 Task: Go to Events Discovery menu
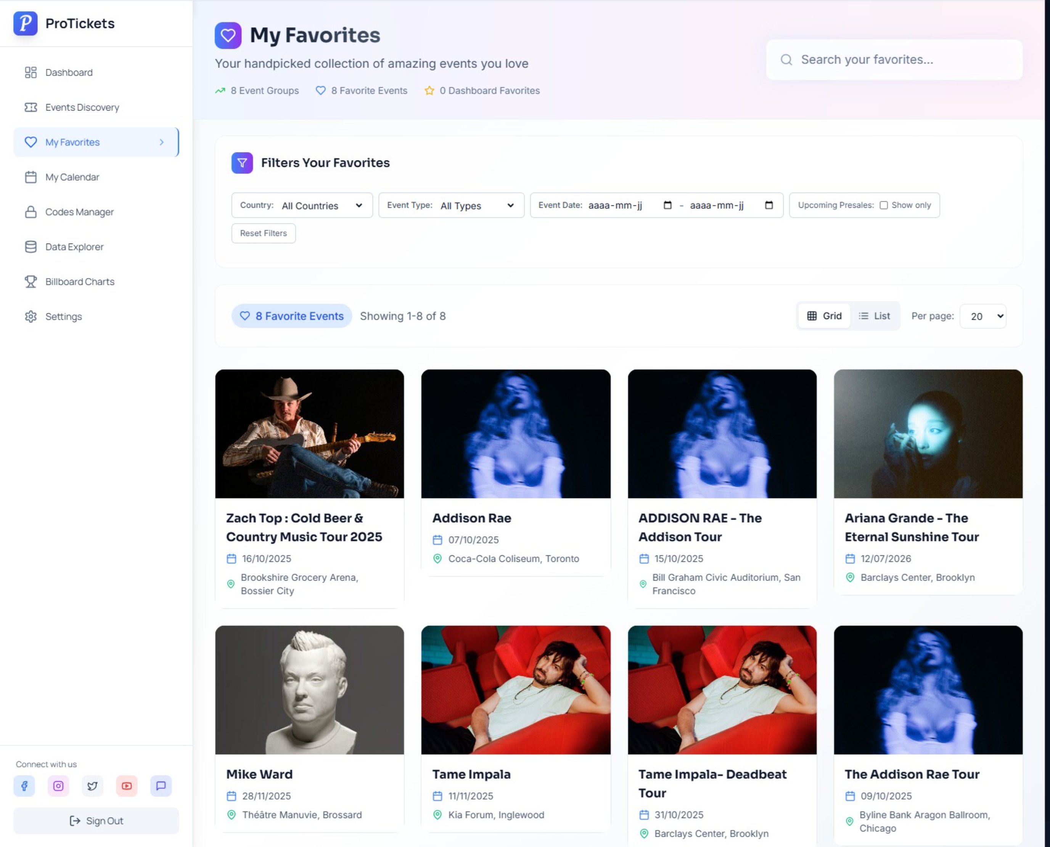[x=82, y=107]
